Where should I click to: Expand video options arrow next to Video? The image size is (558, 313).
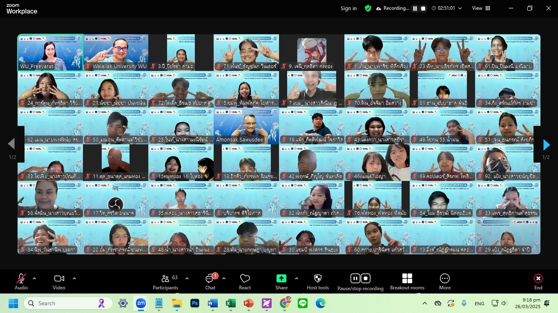[x=74, y=278]
